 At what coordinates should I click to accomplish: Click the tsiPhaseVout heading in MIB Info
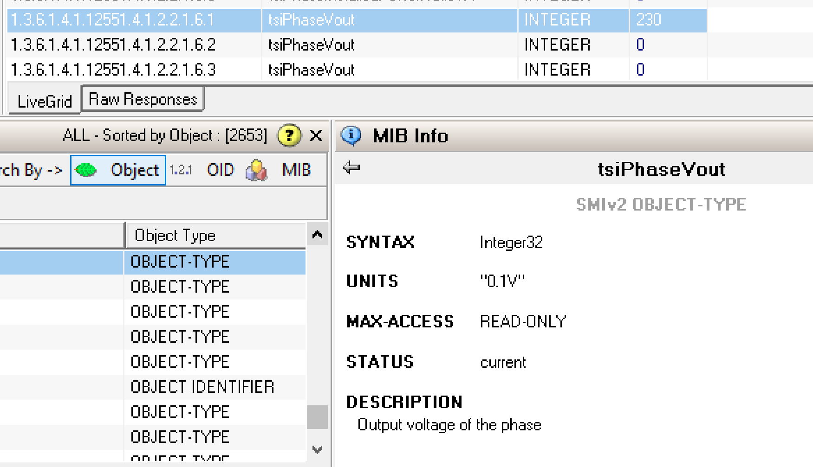tap(662, 169)
